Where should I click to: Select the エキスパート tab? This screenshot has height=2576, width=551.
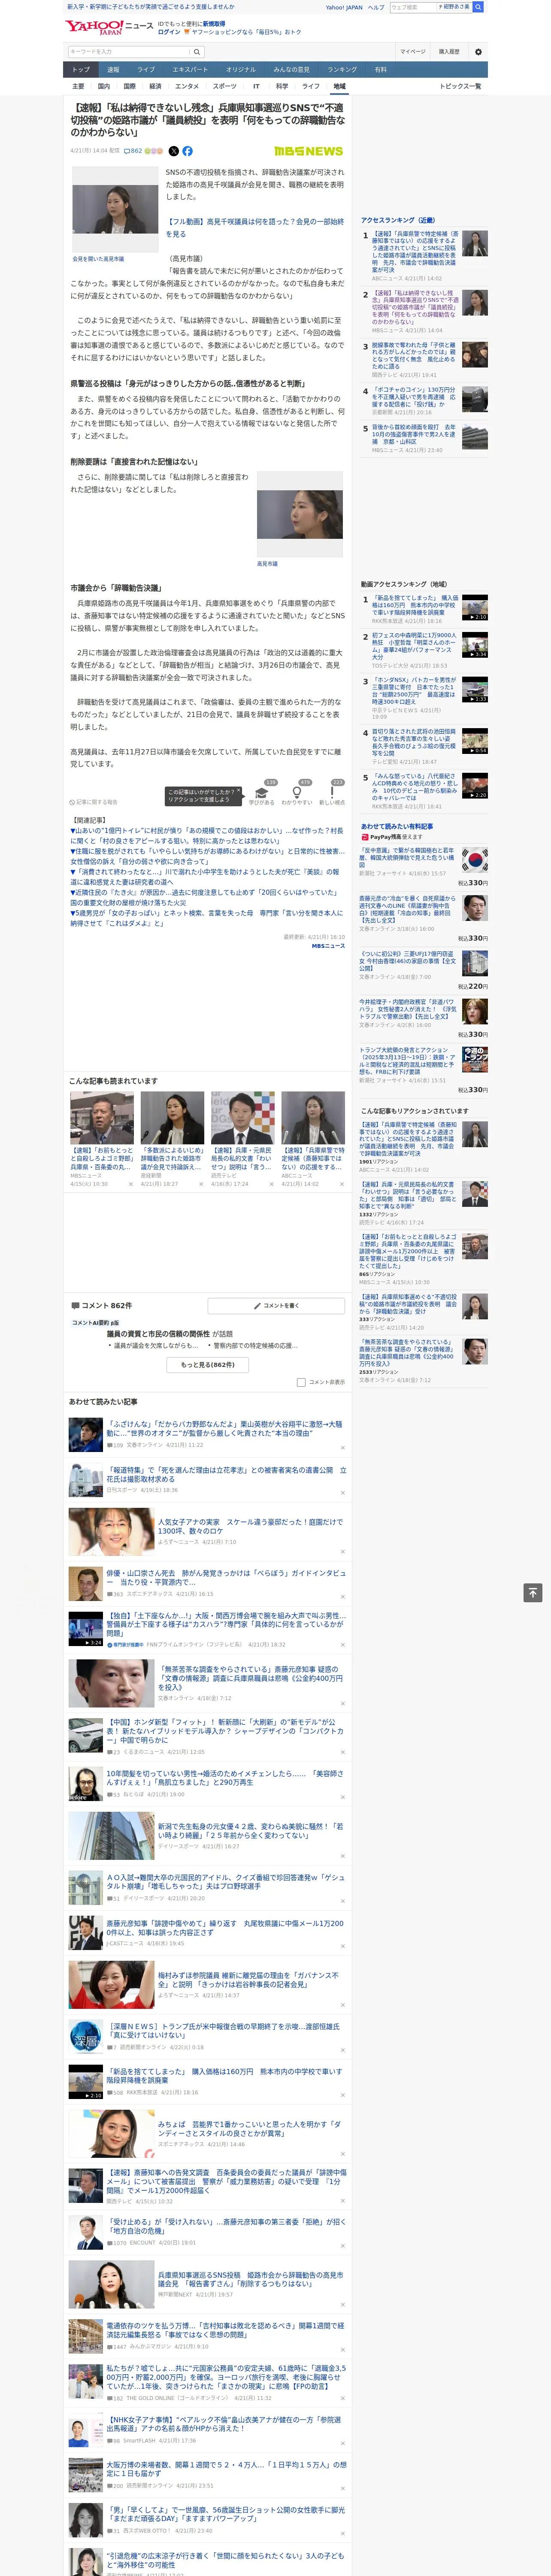pos(190,69)
